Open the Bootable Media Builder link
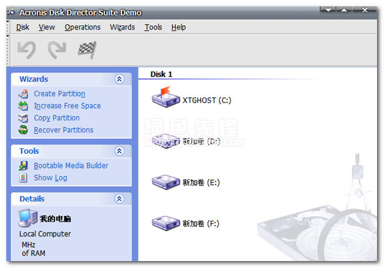Image resolution: width=384 pixels, height=268 pixels. click(71, 166)
